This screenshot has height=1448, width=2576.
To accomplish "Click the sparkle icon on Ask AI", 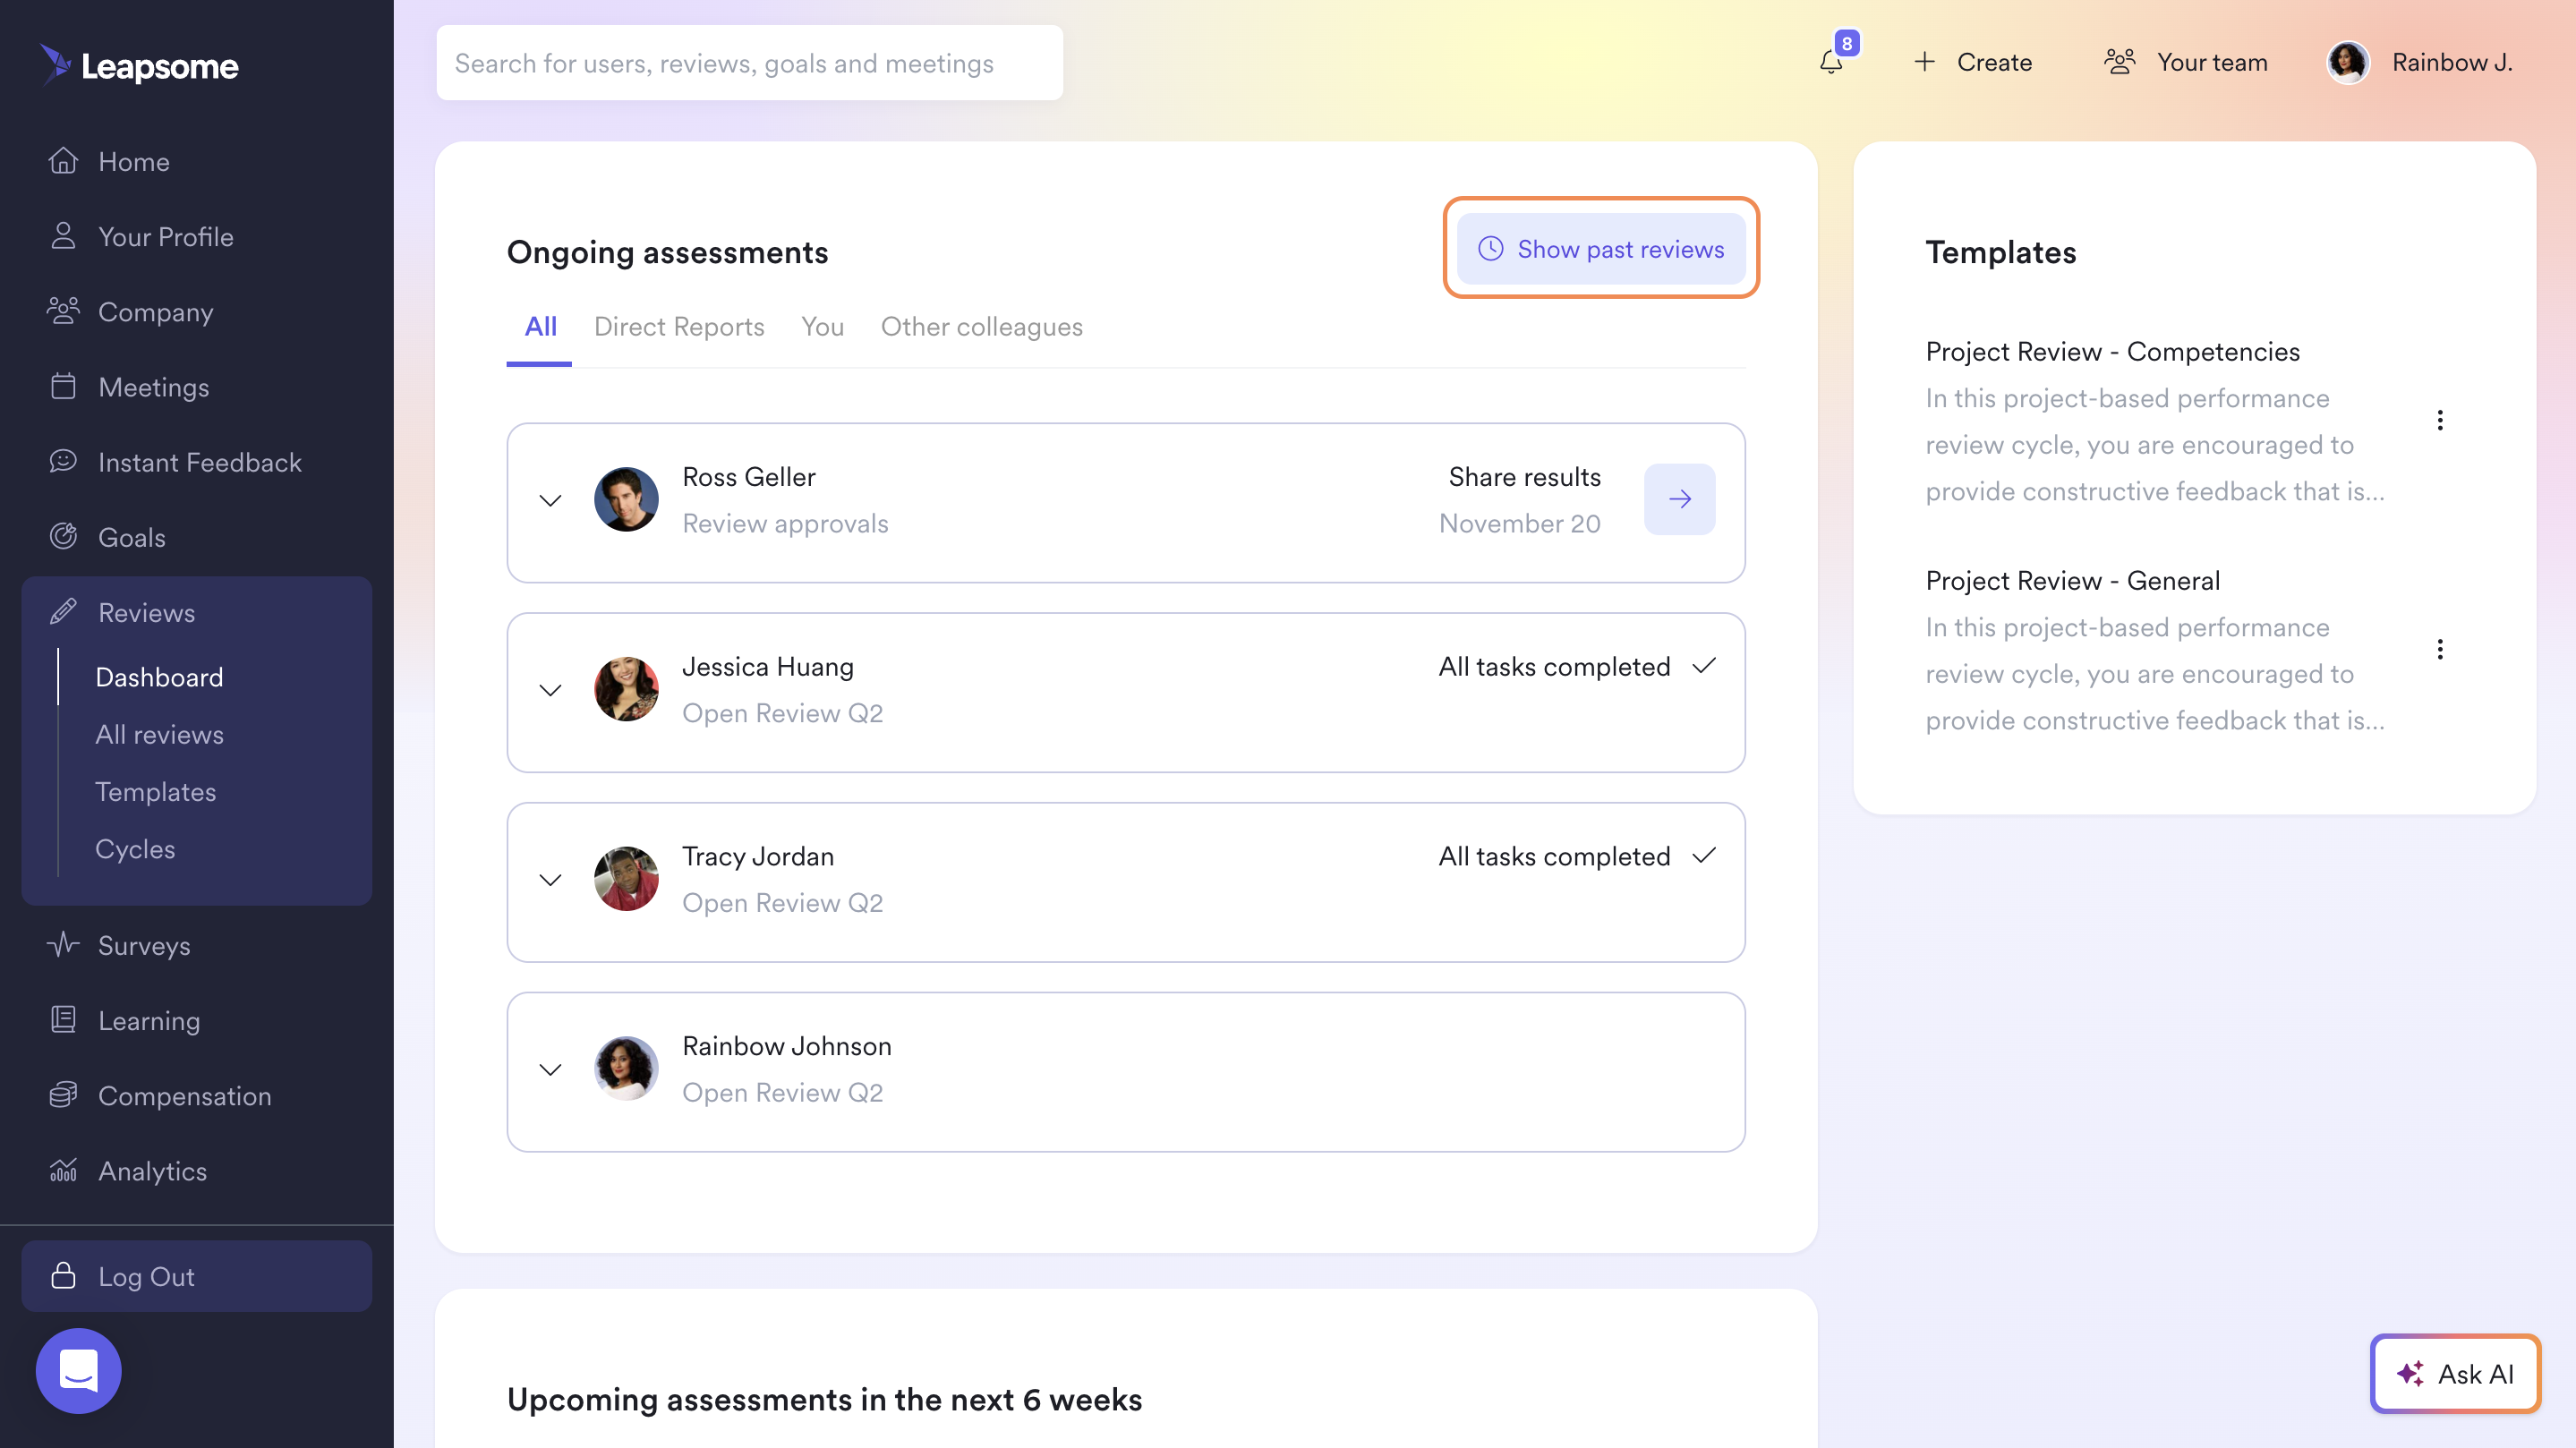I will pyautogui.click(x=2410, y=1373).
